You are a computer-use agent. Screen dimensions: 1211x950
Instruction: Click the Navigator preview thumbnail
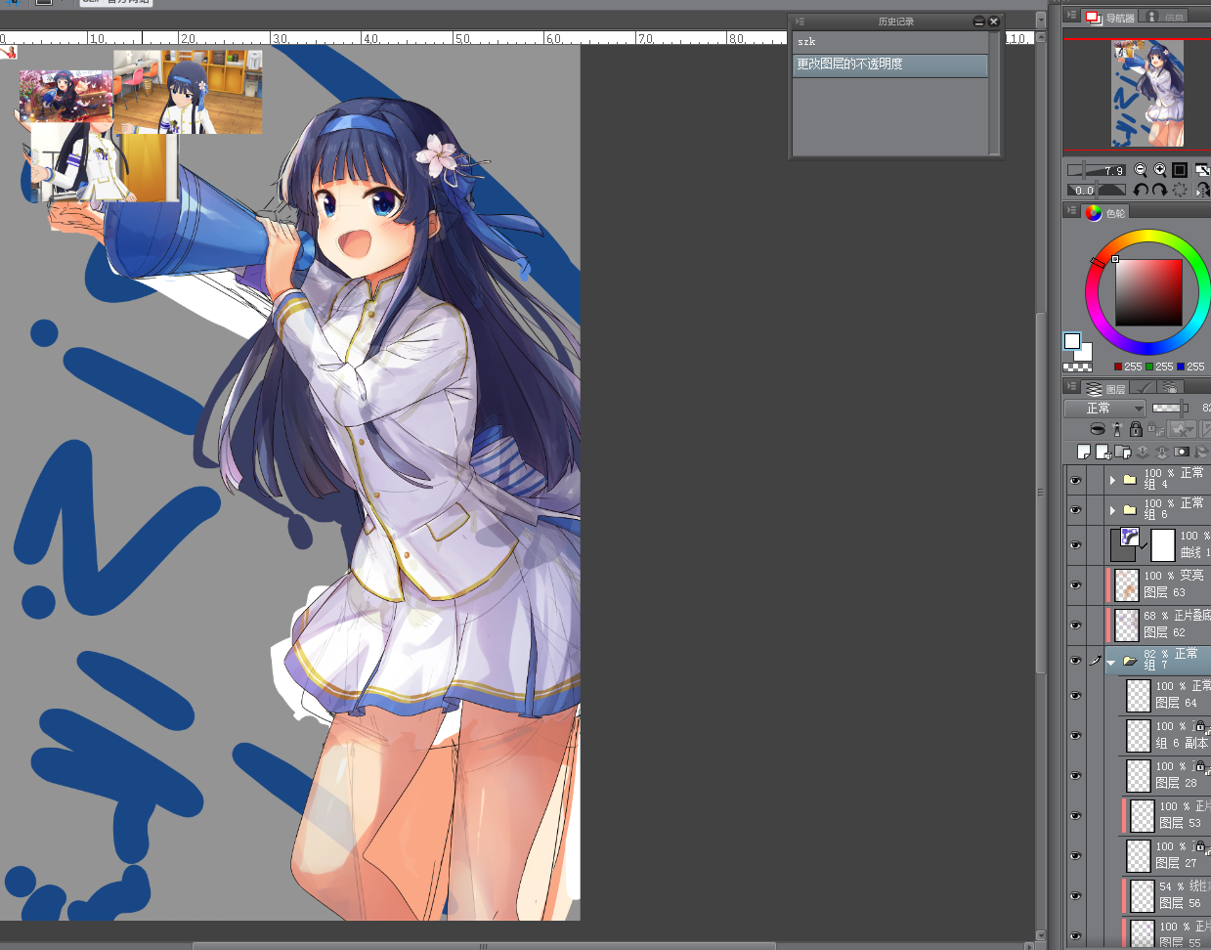click(x=1147, y=94)
